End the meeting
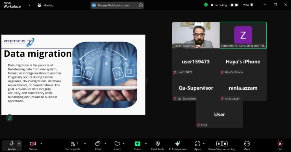 pyautogui.click(x=280, y=145)
